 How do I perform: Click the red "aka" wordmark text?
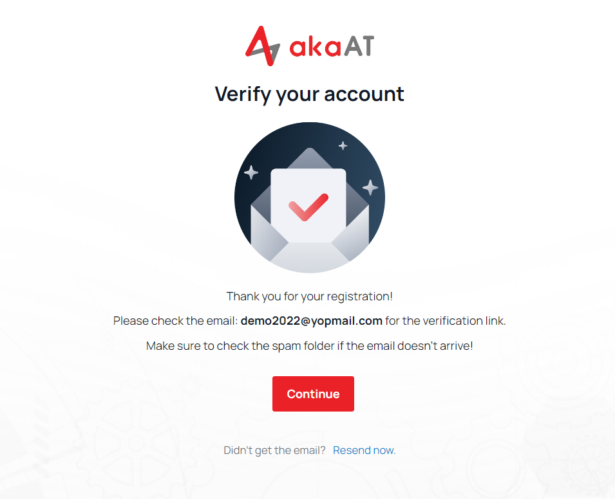coord(314,47)
